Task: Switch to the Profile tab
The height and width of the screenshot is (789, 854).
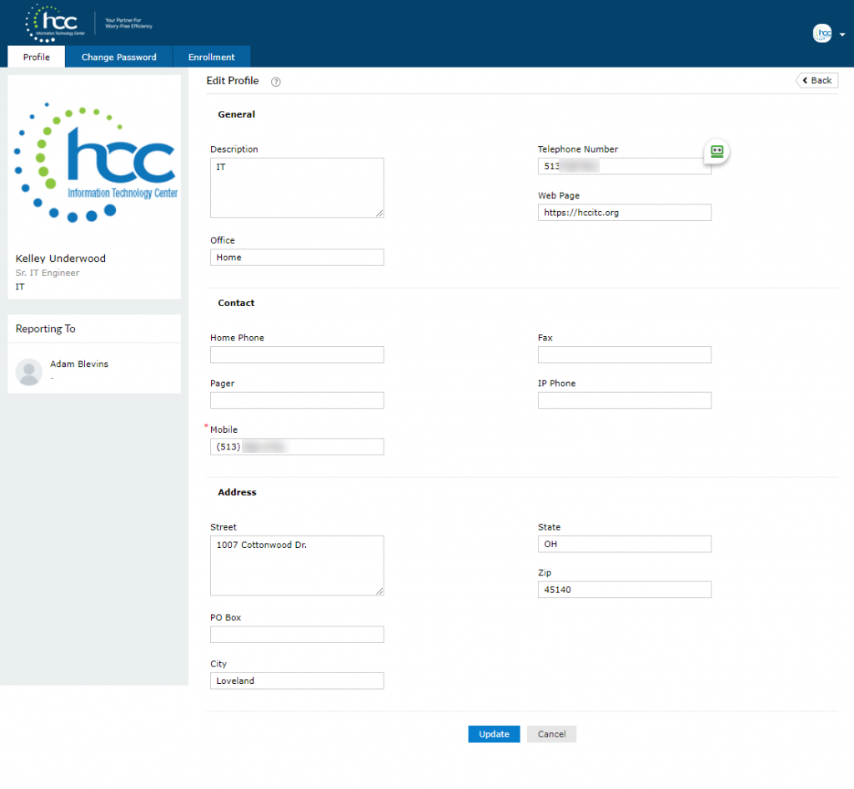Action: 37,57
